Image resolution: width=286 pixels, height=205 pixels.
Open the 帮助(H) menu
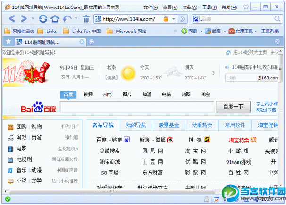point(229,8)
